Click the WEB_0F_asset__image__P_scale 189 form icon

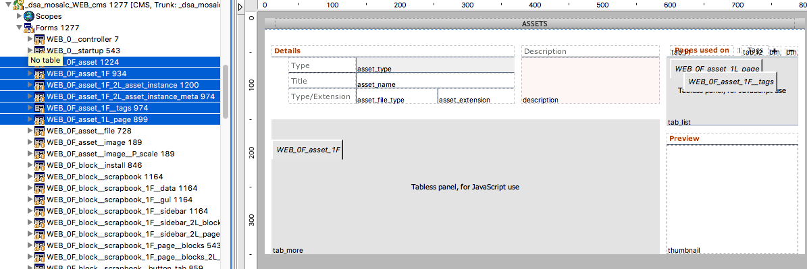[x=39, y=154]
